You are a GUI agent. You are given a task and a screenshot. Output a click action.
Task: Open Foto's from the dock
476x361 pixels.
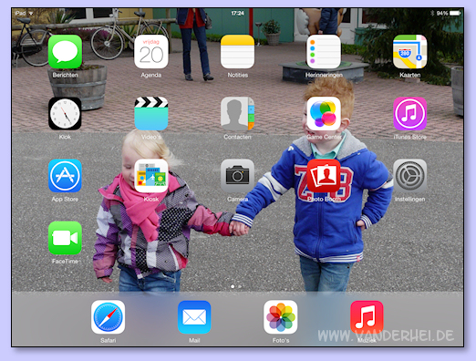[281, 317]
